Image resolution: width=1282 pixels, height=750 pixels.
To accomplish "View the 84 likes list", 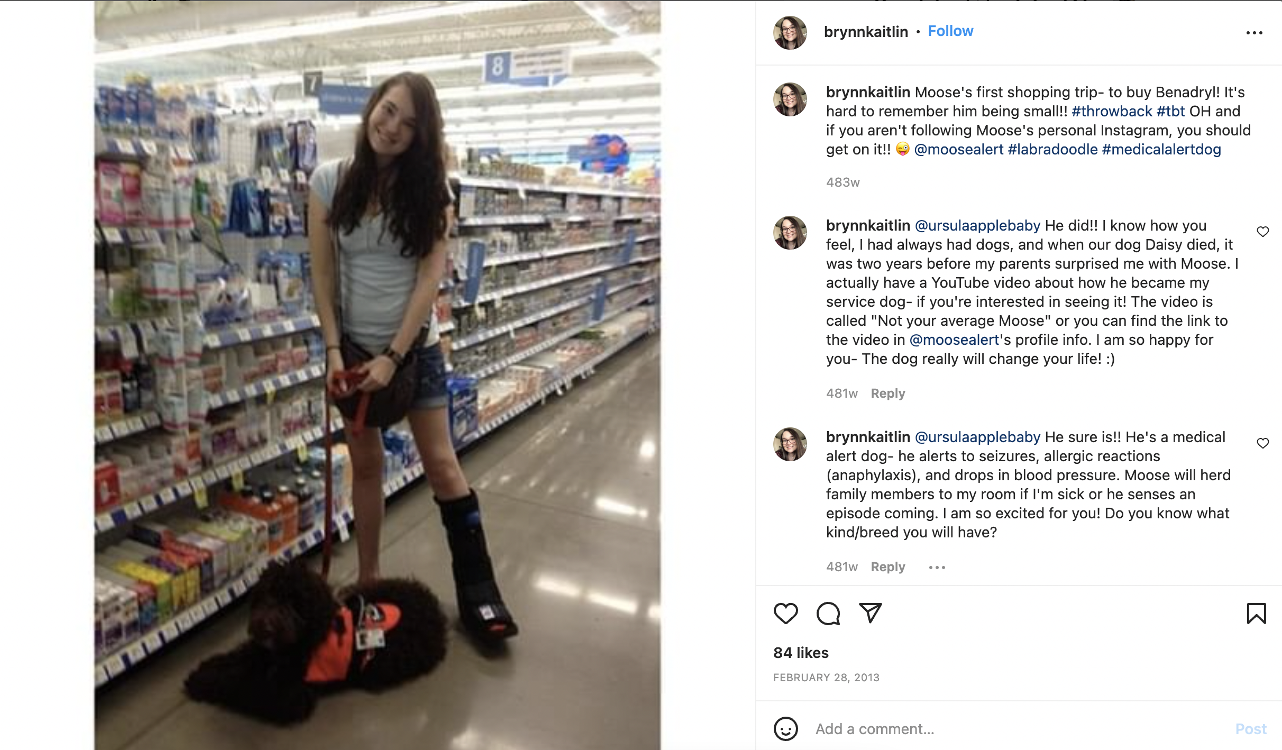I will [x=801, y=653].
